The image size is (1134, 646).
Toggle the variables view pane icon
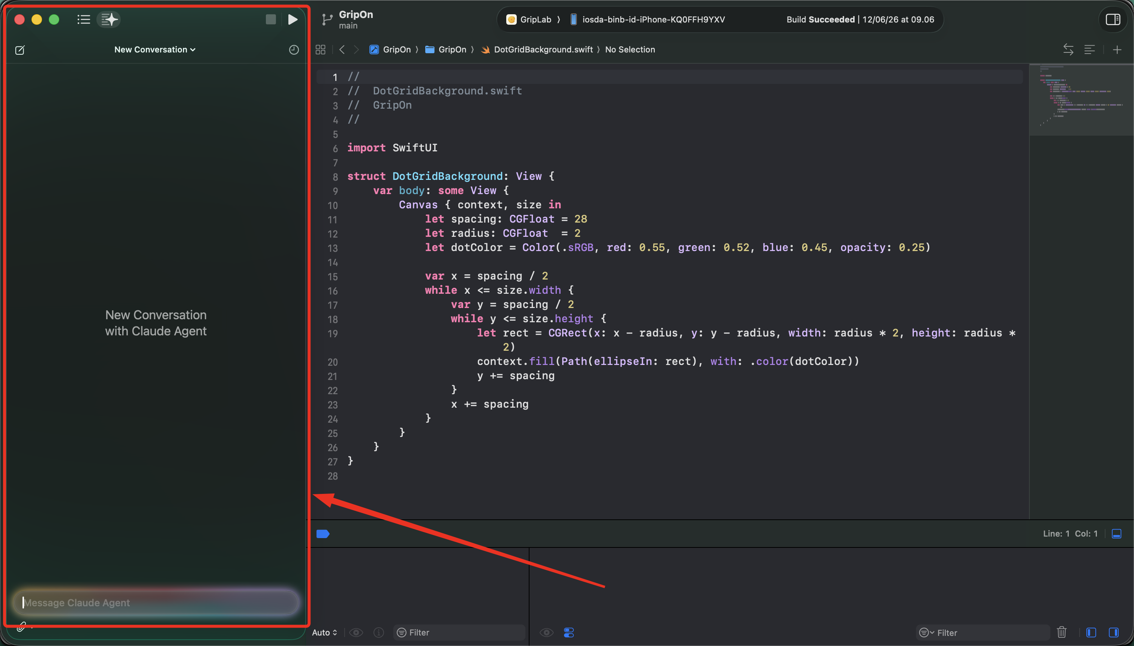pos(1091,633)
